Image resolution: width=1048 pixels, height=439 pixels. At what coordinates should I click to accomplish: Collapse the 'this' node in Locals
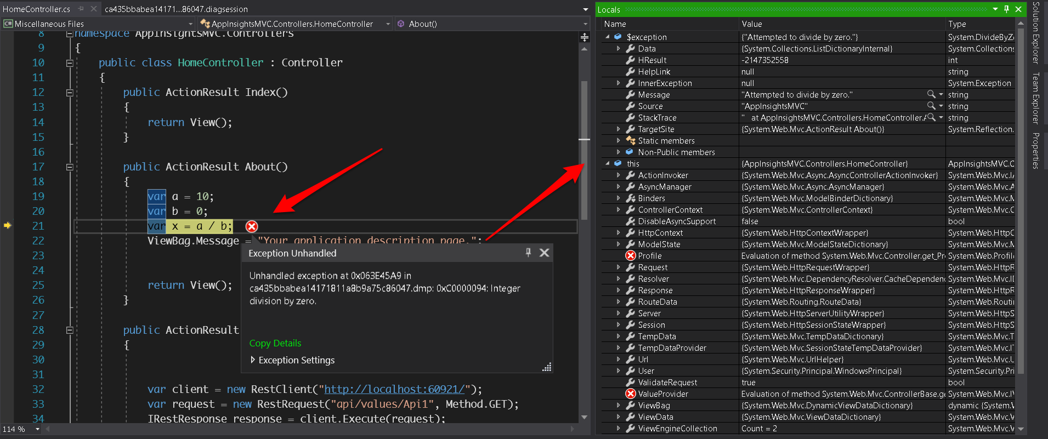608,163
